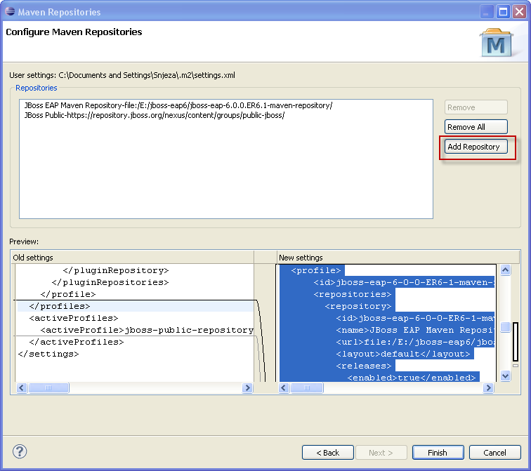Click <layout>default</layout> line
This screenshot has height=471, width=531.
tap(403, 354)
